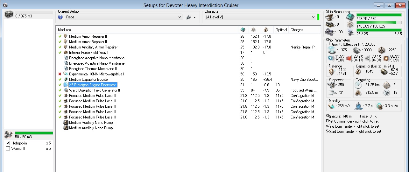
Task: Click the powergrid bar showing 1403.09 / 1581.25
Action: point(379,22)
